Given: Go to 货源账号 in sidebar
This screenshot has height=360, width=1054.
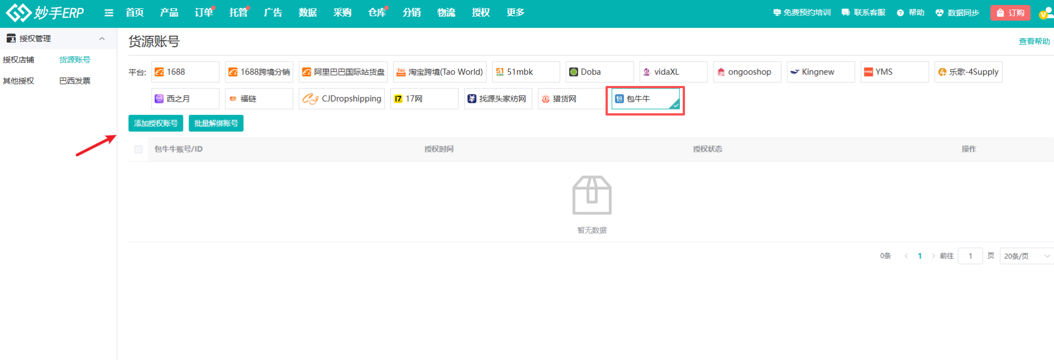Looking at the screenshot, I should (x=75, y=60).
